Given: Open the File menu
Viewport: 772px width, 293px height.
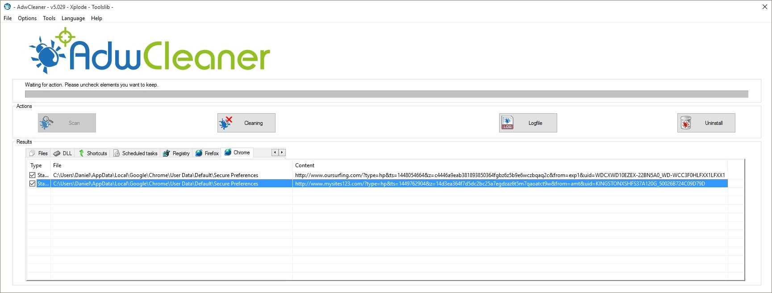Looking at the screenshot, I should pos(8,18).
